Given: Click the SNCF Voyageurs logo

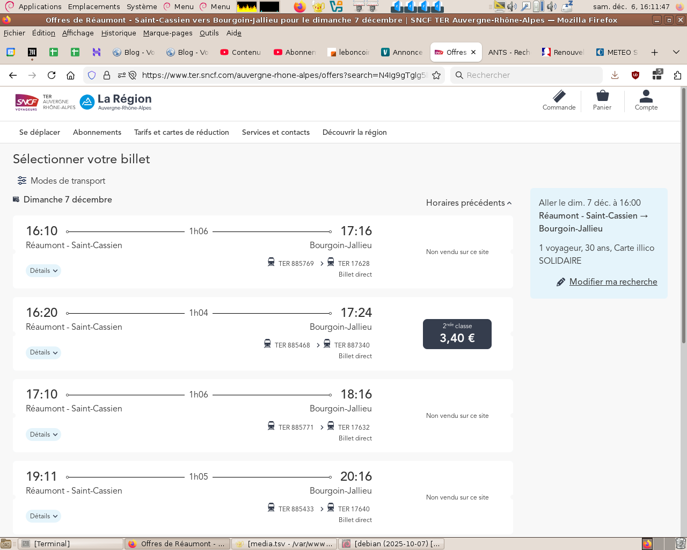Looking at the screenshot, I should (x=27, y=102).
